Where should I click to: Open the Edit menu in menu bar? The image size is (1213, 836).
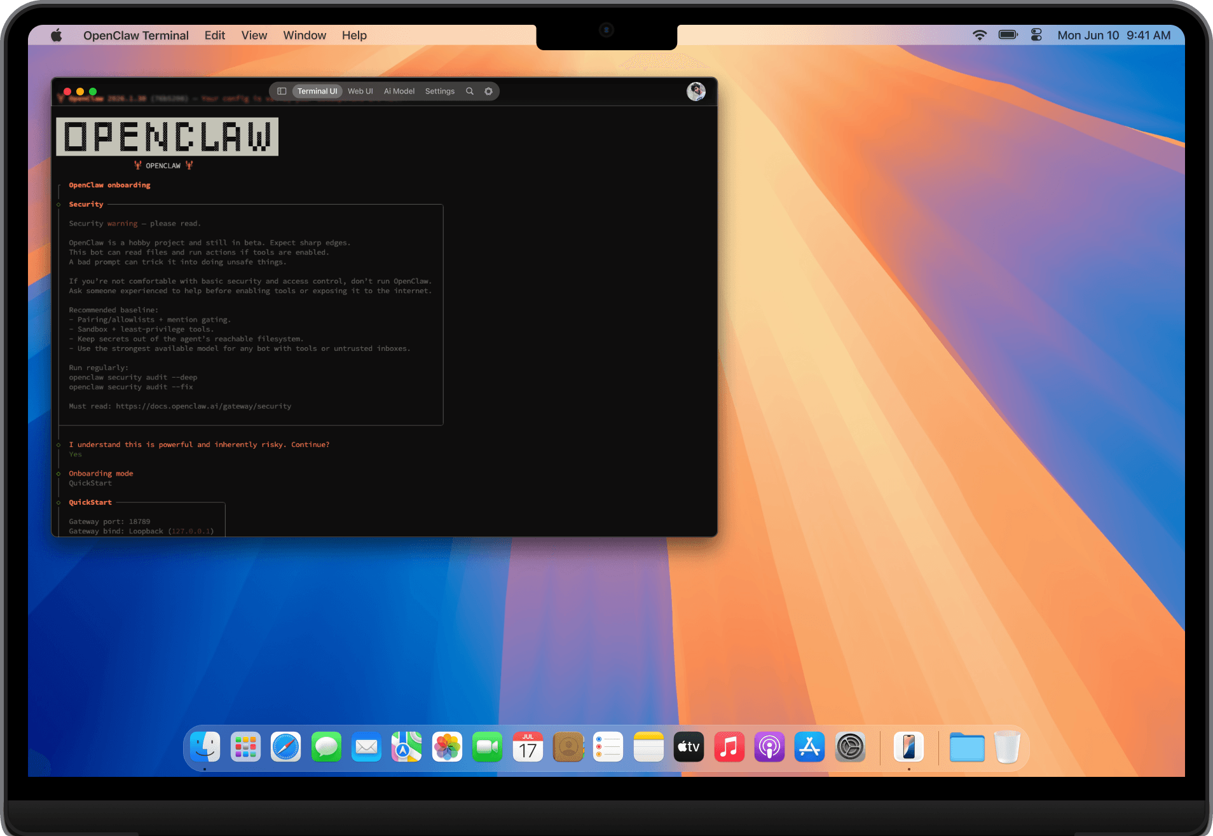click(214, 36)
